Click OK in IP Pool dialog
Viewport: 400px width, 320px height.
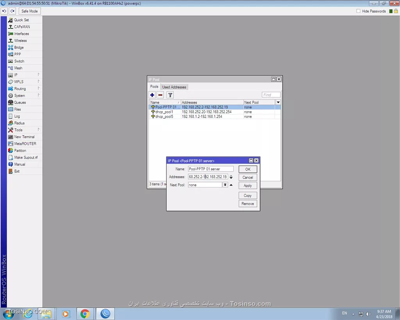coord(248,169)
